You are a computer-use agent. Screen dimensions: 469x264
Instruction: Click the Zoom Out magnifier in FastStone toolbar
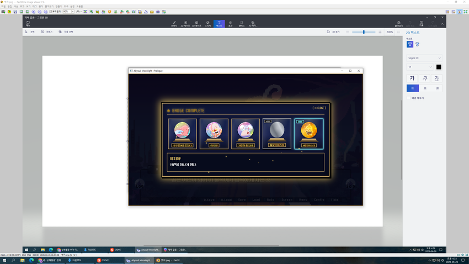pos(40,12)
